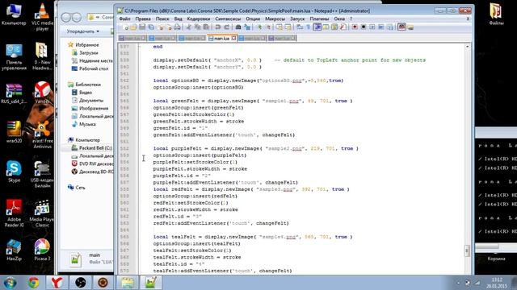Click the Windows Start button
This screenshot has width=517, height=290.
(10, 283)
